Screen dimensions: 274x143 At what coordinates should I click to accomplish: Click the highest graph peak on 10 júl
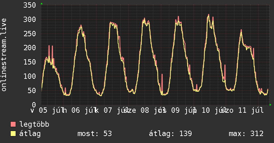coord(208,15)
